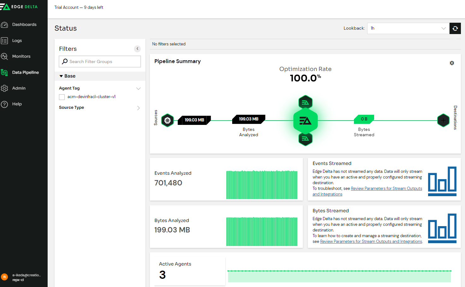Open the Help question mark icon
The height and width of the screenshot is (287, 465).
pyautogui.click(x=4, y=104)
